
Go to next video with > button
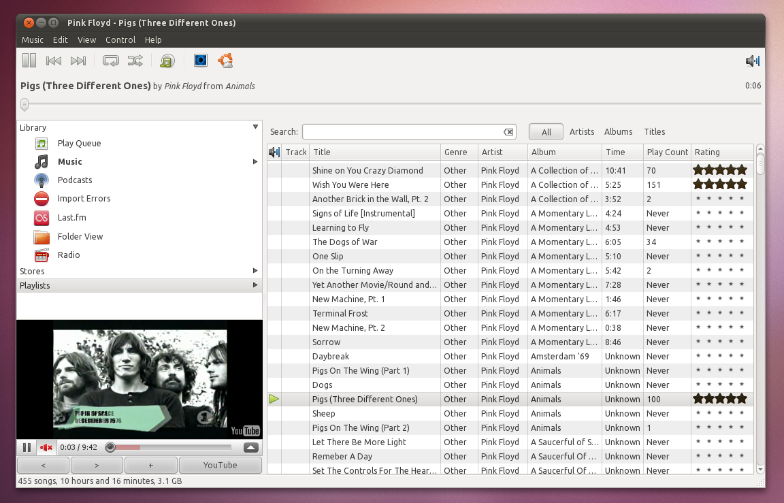97,465
